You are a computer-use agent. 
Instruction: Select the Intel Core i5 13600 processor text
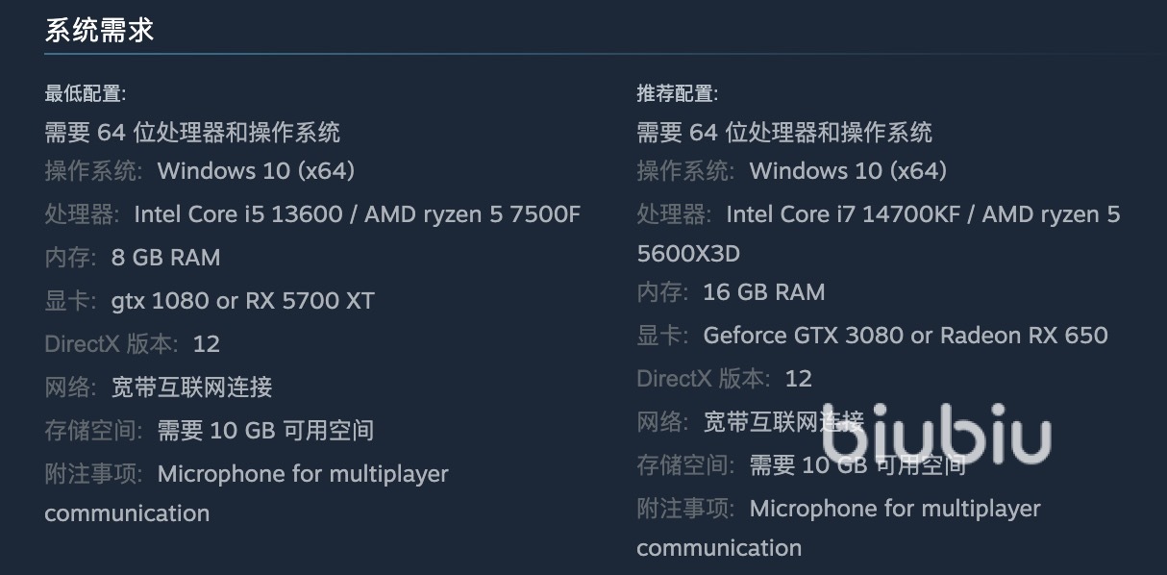point(238,213)
